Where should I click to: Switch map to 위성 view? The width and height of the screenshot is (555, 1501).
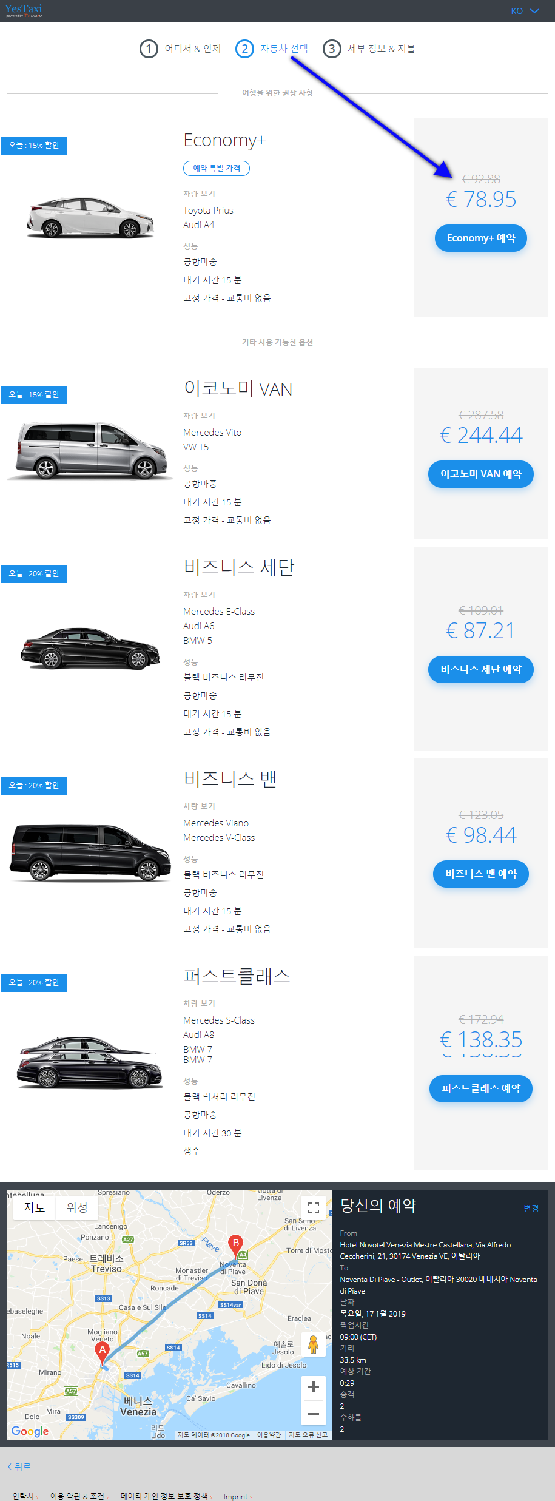coord(77,1208)
